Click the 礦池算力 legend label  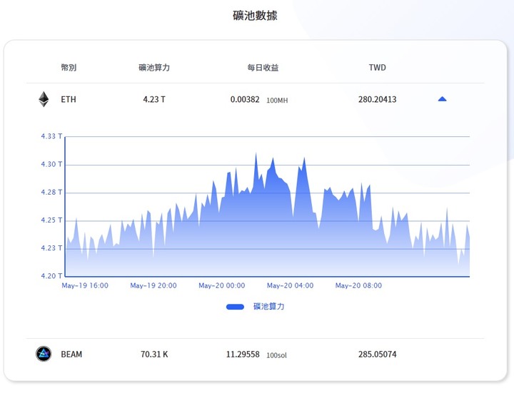pyautogui.click(x=269, y=307)
